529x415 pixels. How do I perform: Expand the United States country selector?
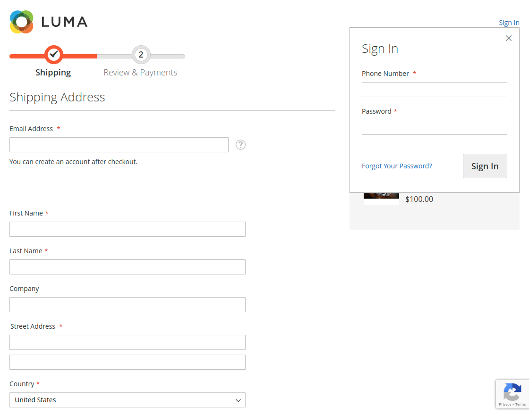(128, 400)
